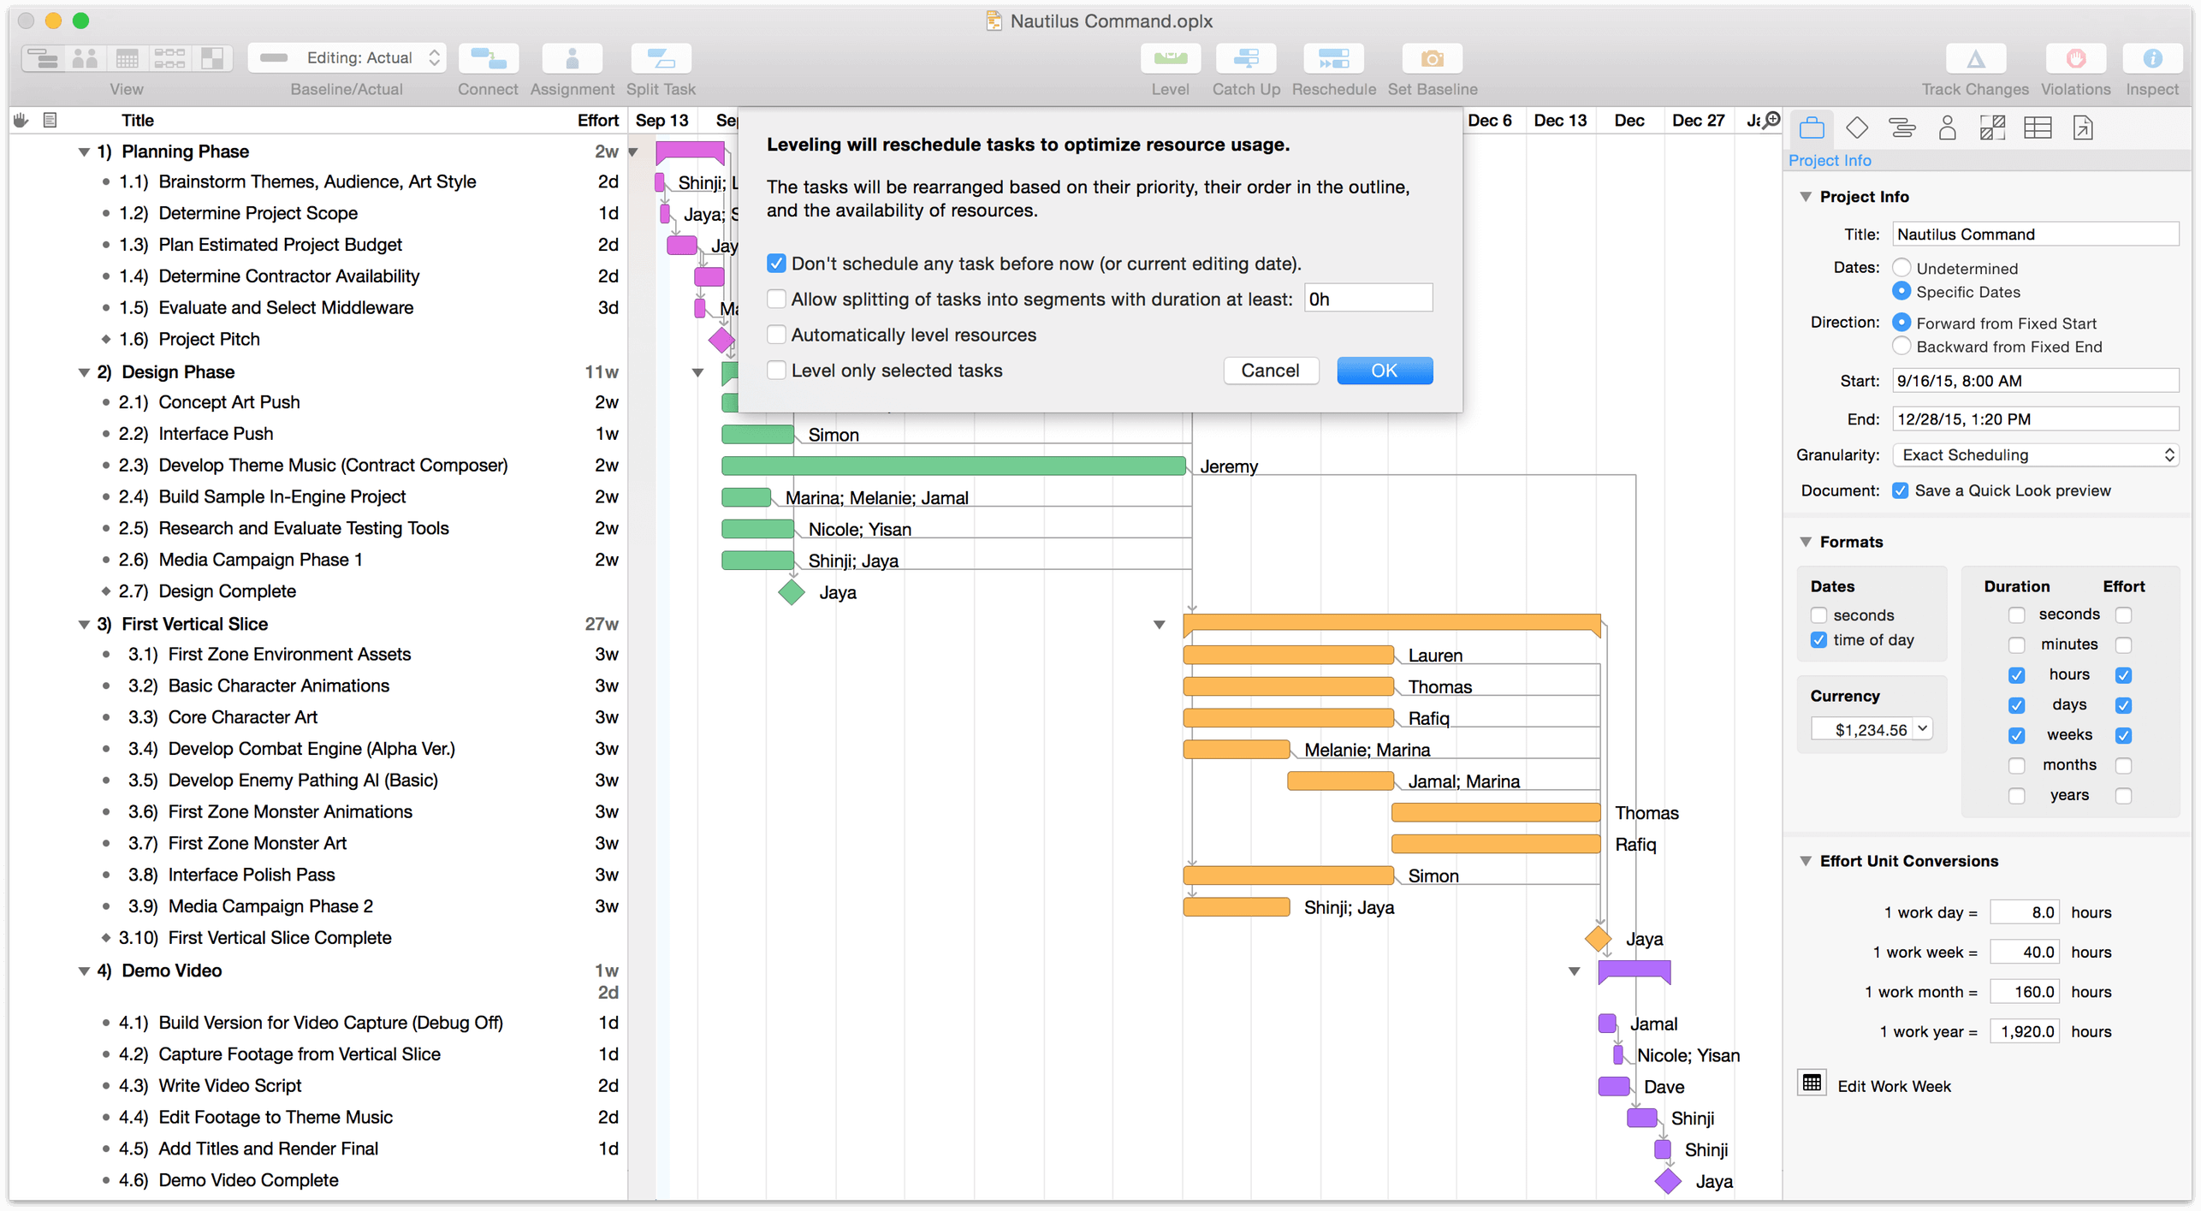Image resolution: width=2201 pixels, height=1211 pixels.
Task: Click the OK button to confirm leveling
Action: pyautogui.click(x=1382, y=370)
